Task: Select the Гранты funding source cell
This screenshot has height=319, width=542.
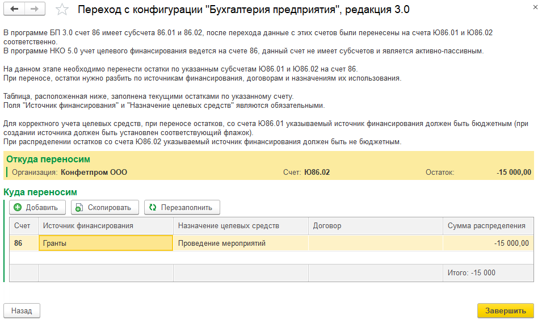Action: (106, 244)
